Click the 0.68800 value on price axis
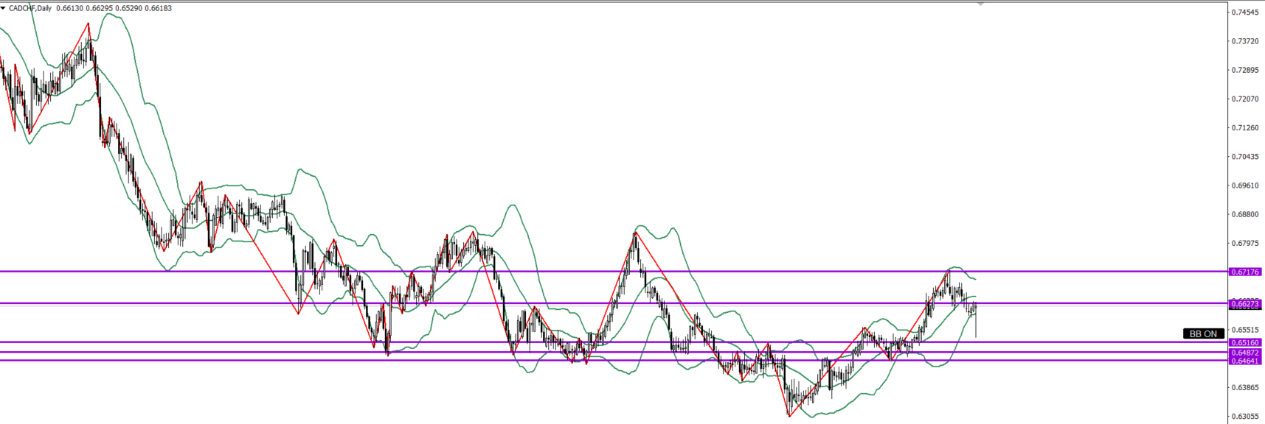 tap(1245, 214)
